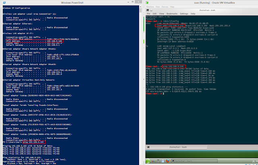Click 'Tunnel adapter Teredo Tunneling Pseudo-Interface:' heading
This screenshot has height=165, width=258.
click(31, 105)
